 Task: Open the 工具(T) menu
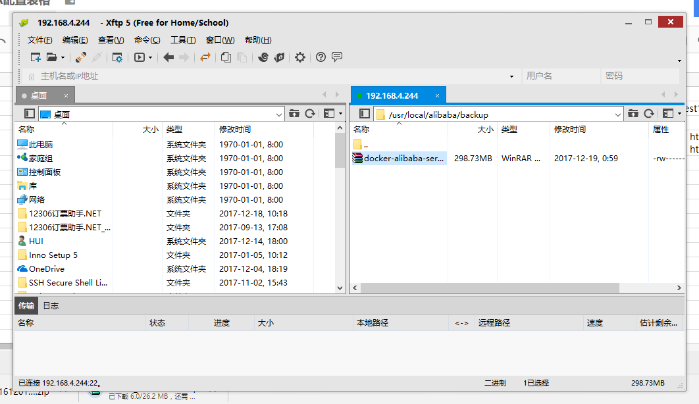tap(183, 40)
